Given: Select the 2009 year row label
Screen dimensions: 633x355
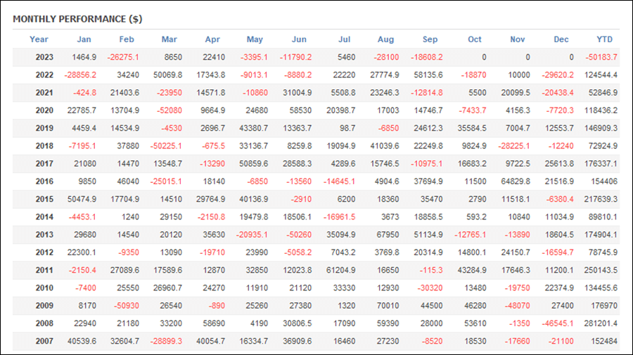Looking at the screenshot, I should 44,306.
